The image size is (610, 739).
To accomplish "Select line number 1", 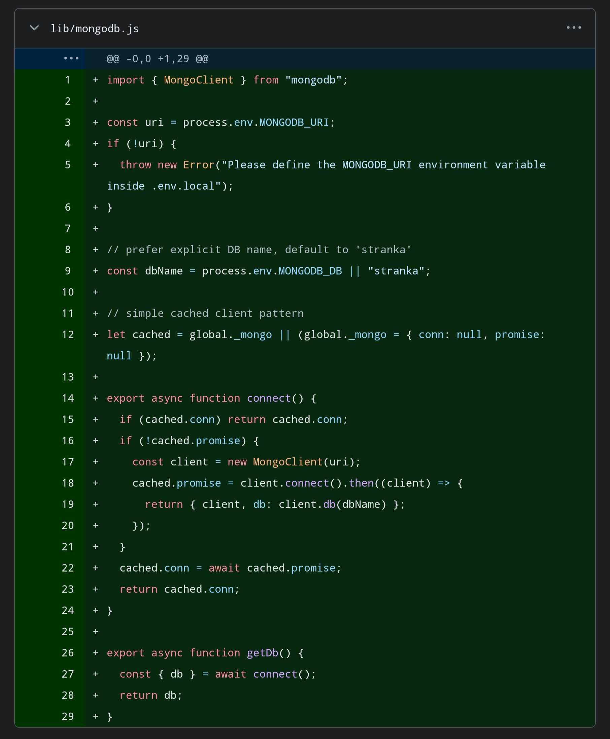I will (67, 80).
